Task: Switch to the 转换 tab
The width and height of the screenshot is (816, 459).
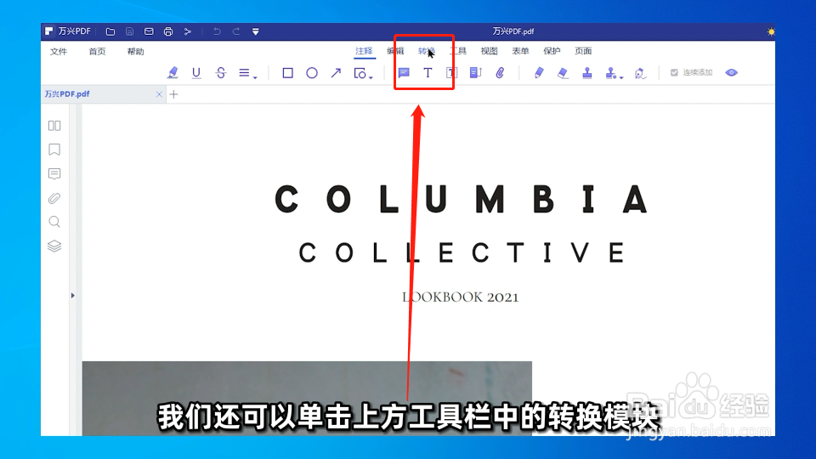Action: (x=426, y=51)
